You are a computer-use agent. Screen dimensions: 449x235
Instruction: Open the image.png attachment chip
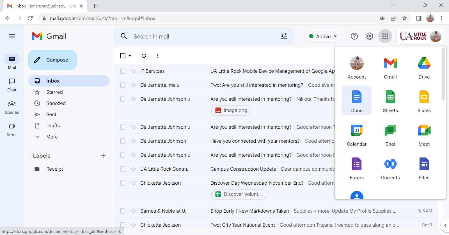(x=231, y=110)
